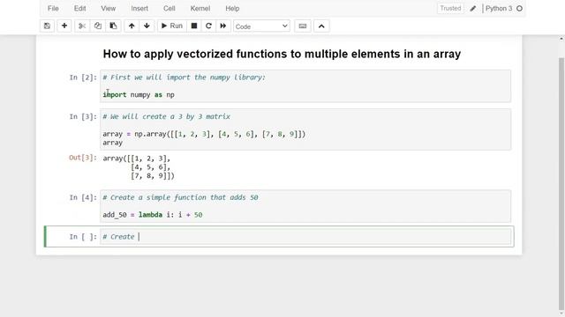Interrupt the kernel with stop icon
565x317 pixels.
[x=194, y=26]
